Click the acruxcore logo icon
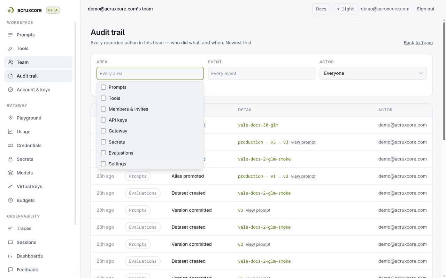Screen dimensions: 446x278 click(x=11, y=10)
